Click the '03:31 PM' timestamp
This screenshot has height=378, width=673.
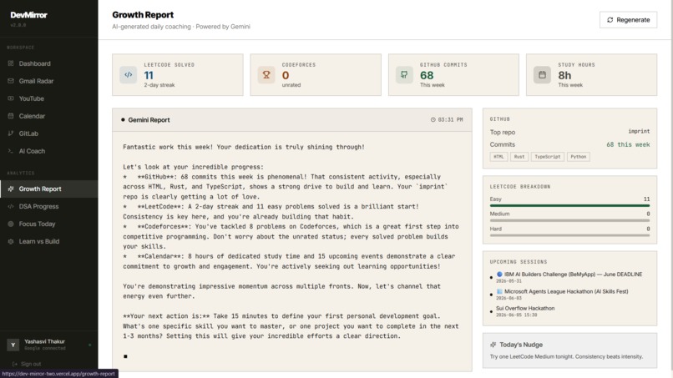pos(450,119)
